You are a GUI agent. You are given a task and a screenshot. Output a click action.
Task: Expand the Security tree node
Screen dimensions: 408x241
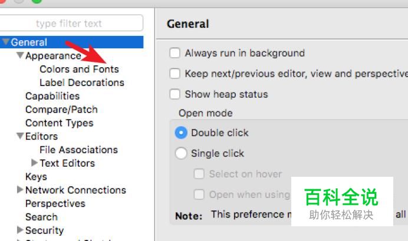pyautogui.click(x=20, y=230)
